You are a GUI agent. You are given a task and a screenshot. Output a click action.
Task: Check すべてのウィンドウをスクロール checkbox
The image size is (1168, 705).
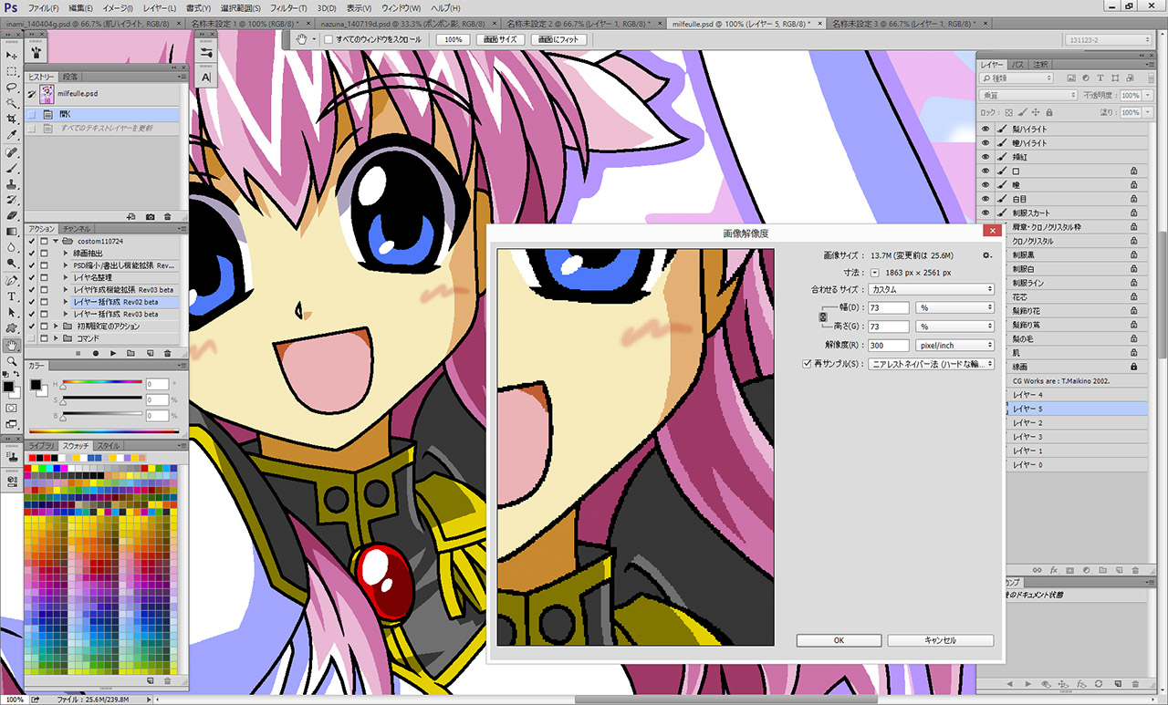(x=329, y=40)
